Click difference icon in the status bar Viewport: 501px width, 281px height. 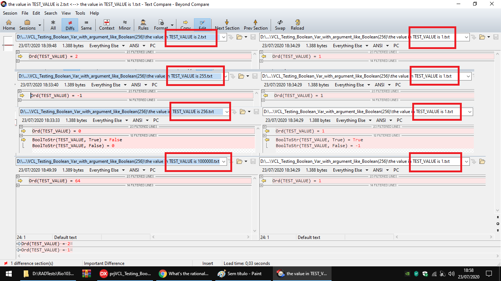coord(6,263)
